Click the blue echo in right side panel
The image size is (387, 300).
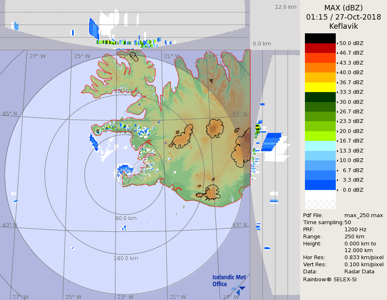pyautogui.click(x=273, y=141)
